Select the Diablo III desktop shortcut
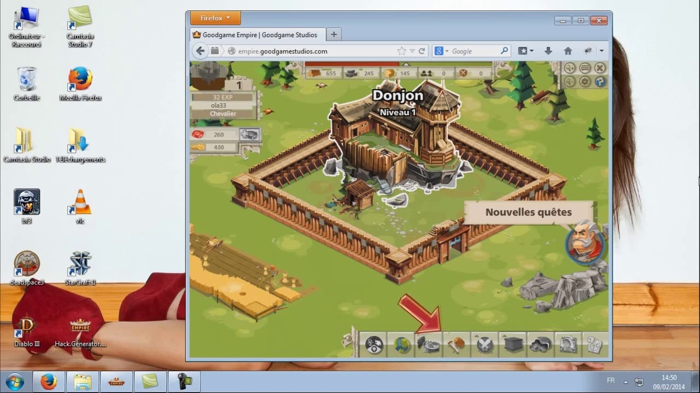The height and width of the screenshot is (393, 700). (x=27, y=330)
